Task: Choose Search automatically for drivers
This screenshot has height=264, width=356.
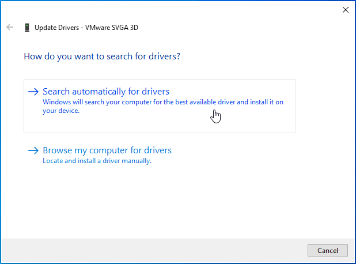Action: pos(106,92)
